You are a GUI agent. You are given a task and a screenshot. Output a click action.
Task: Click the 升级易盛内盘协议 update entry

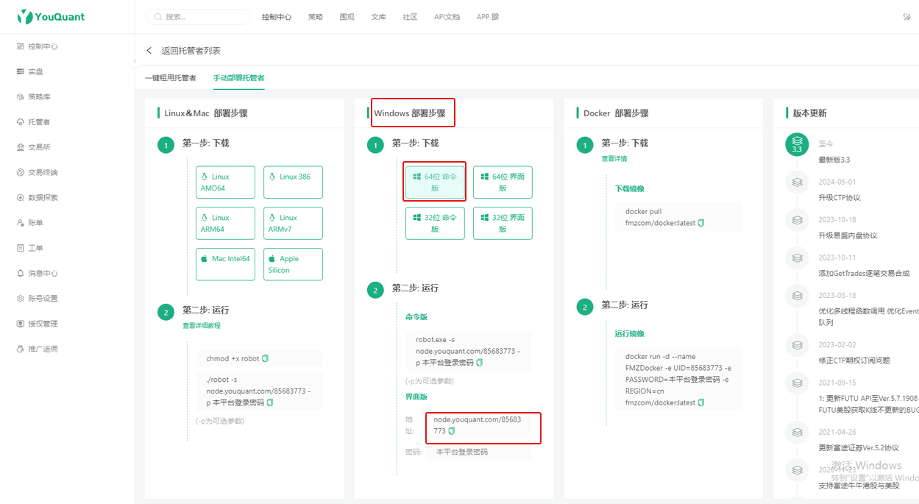tap(848, 235)
